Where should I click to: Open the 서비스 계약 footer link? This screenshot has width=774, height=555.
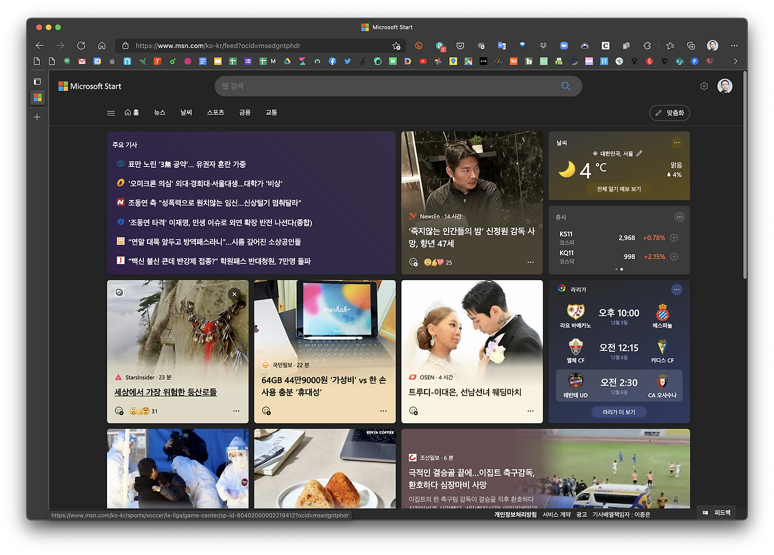click(556, 515)
